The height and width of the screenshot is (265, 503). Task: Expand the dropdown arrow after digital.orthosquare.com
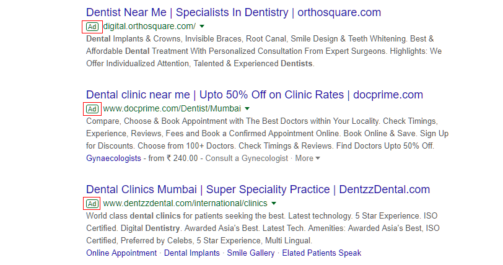[202, 27]
